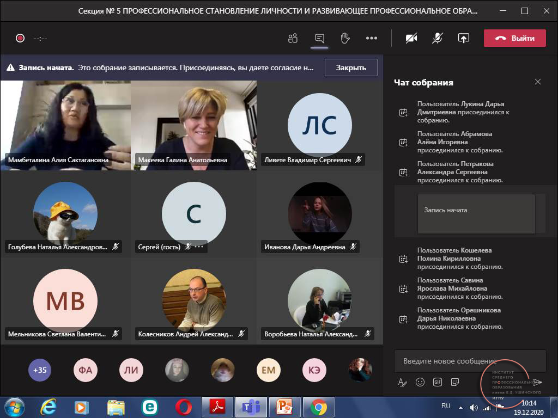The height and width of the screenshot is (418, 558).
Task: Open Google Chrome from the taskbar
Action: tap(318, 407)
